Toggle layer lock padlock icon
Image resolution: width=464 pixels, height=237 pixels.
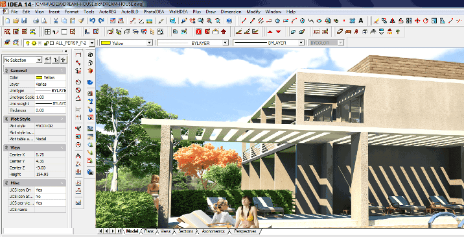pyautogui.click(x=46, y=43)
